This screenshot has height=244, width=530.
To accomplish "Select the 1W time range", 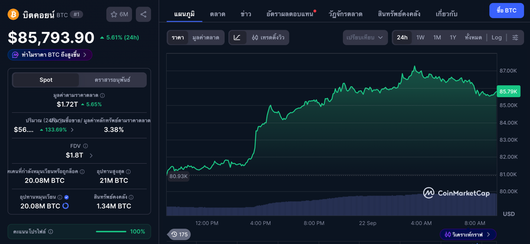I will coord(420,38).
